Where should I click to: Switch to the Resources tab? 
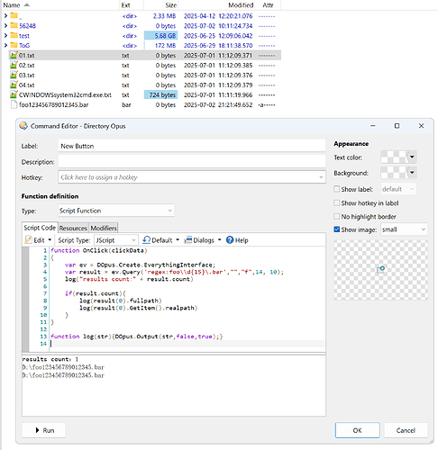(73, 228)
